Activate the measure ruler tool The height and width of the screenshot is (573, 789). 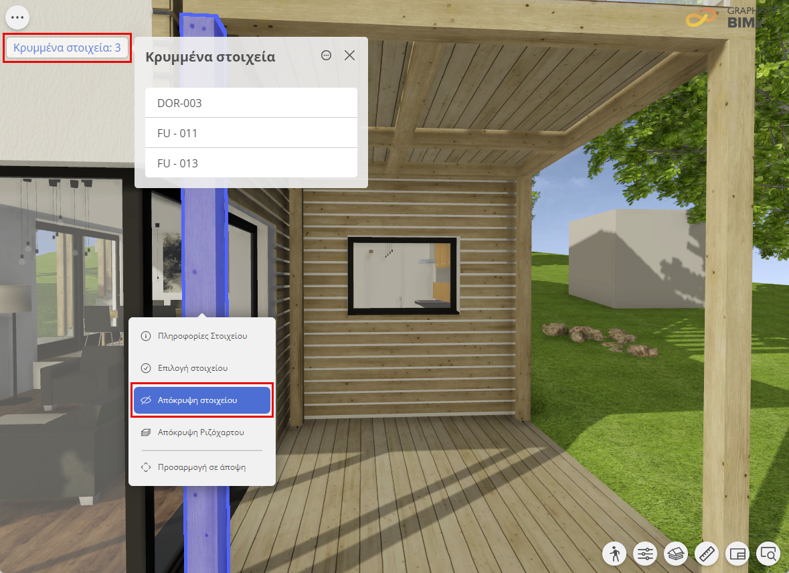(707, 554)
